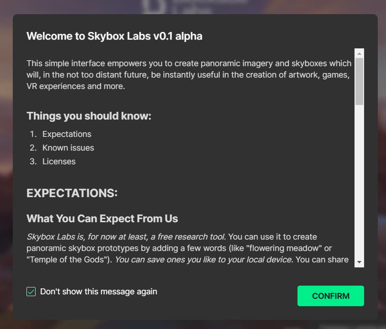Click the checkmark icon inside the checkbox
The width and height of the screenshot is (386, 329).
31,292
